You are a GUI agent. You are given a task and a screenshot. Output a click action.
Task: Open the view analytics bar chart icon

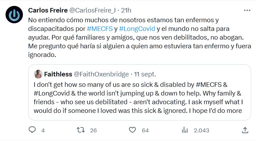click(x=184, y=130)
